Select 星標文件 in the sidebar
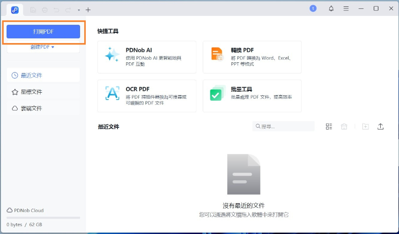 click(43, 92)
